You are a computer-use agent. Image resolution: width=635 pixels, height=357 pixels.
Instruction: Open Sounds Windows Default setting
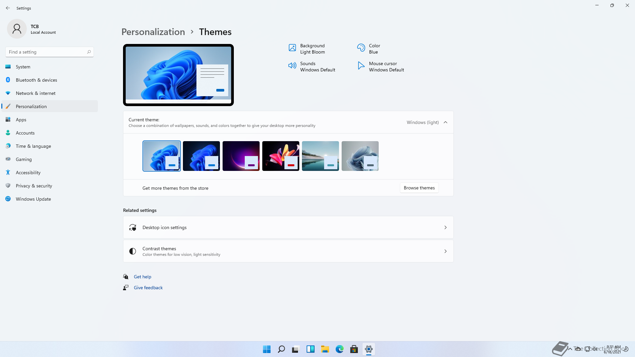pos(312,67)
